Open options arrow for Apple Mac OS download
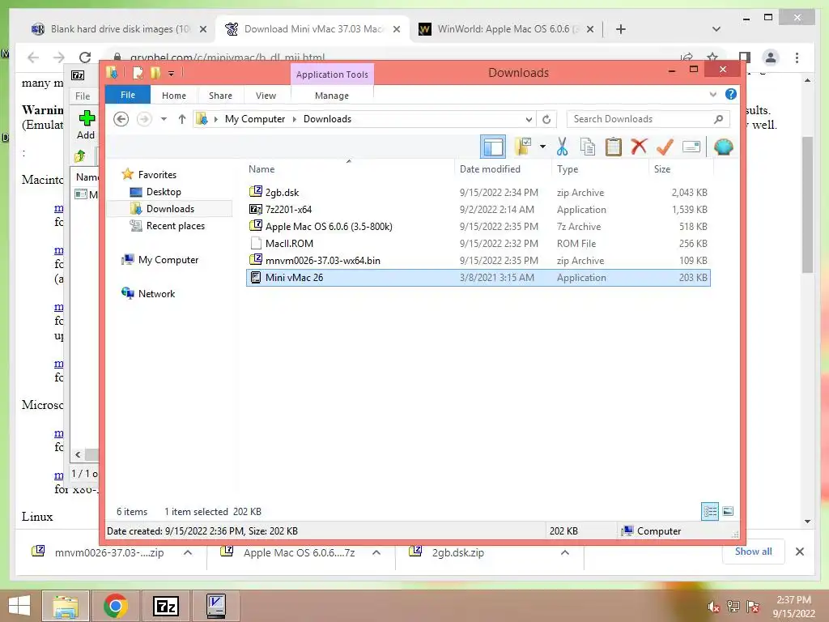Image resolution: width=829 pixels, height=622 pixels. pyautogui.click(x=376, y=552)
